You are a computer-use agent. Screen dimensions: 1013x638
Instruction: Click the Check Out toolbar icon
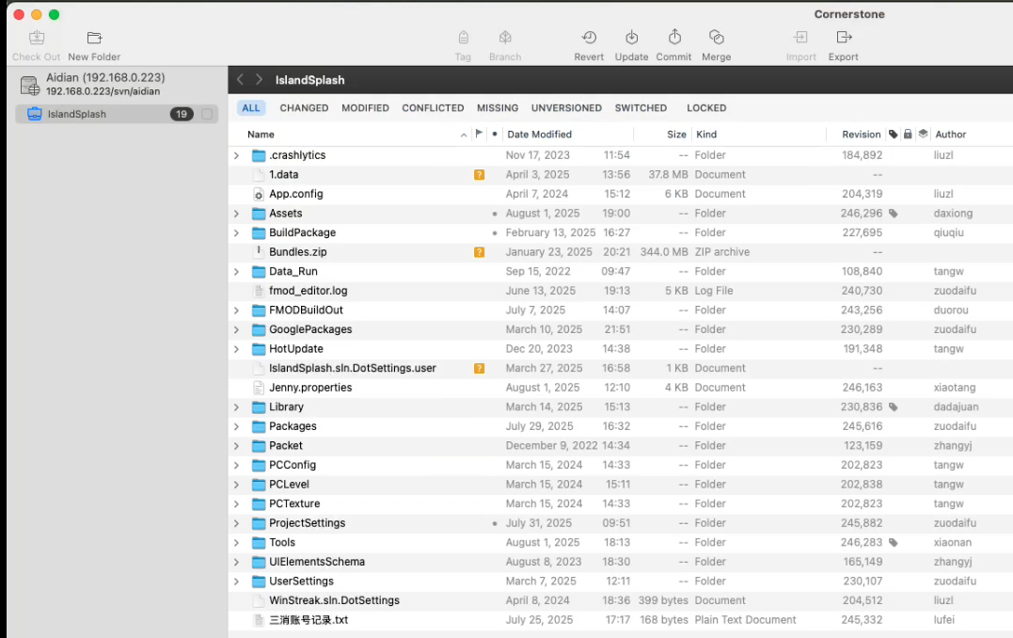tap(37, 39)
